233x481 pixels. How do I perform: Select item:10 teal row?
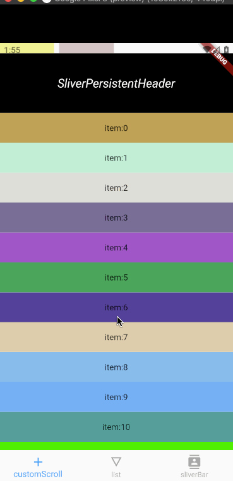[x=116, y=427]
